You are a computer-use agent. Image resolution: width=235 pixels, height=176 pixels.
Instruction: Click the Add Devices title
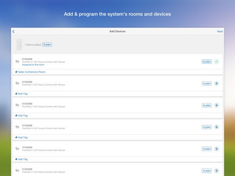click(x=117, y=31)
